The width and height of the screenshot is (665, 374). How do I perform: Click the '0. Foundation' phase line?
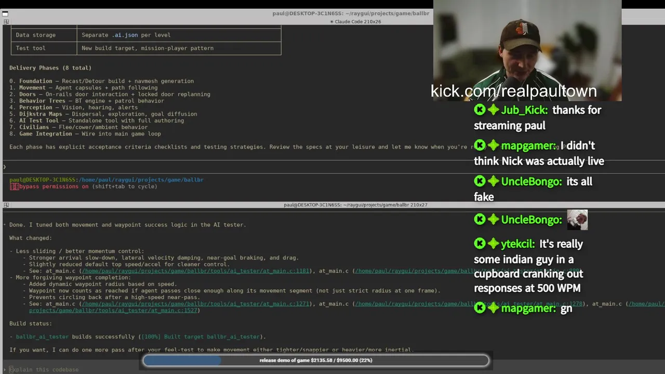tap(101, 81)
